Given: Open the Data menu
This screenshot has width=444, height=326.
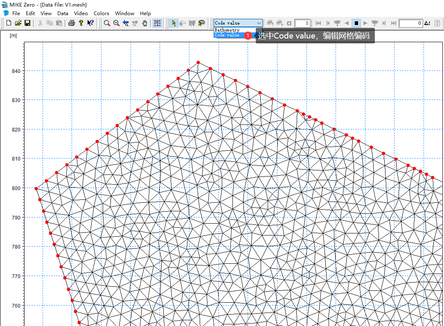Looking at the screenshot, I should 63,13.
